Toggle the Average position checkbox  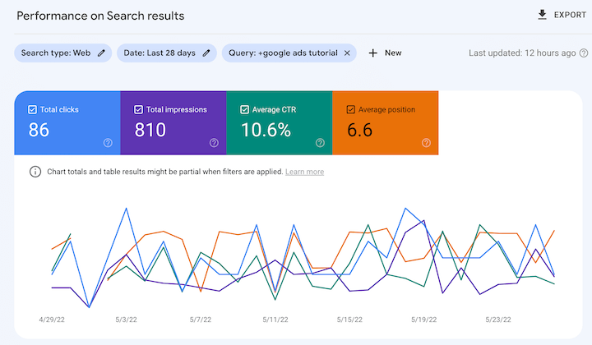coord(351,109)
